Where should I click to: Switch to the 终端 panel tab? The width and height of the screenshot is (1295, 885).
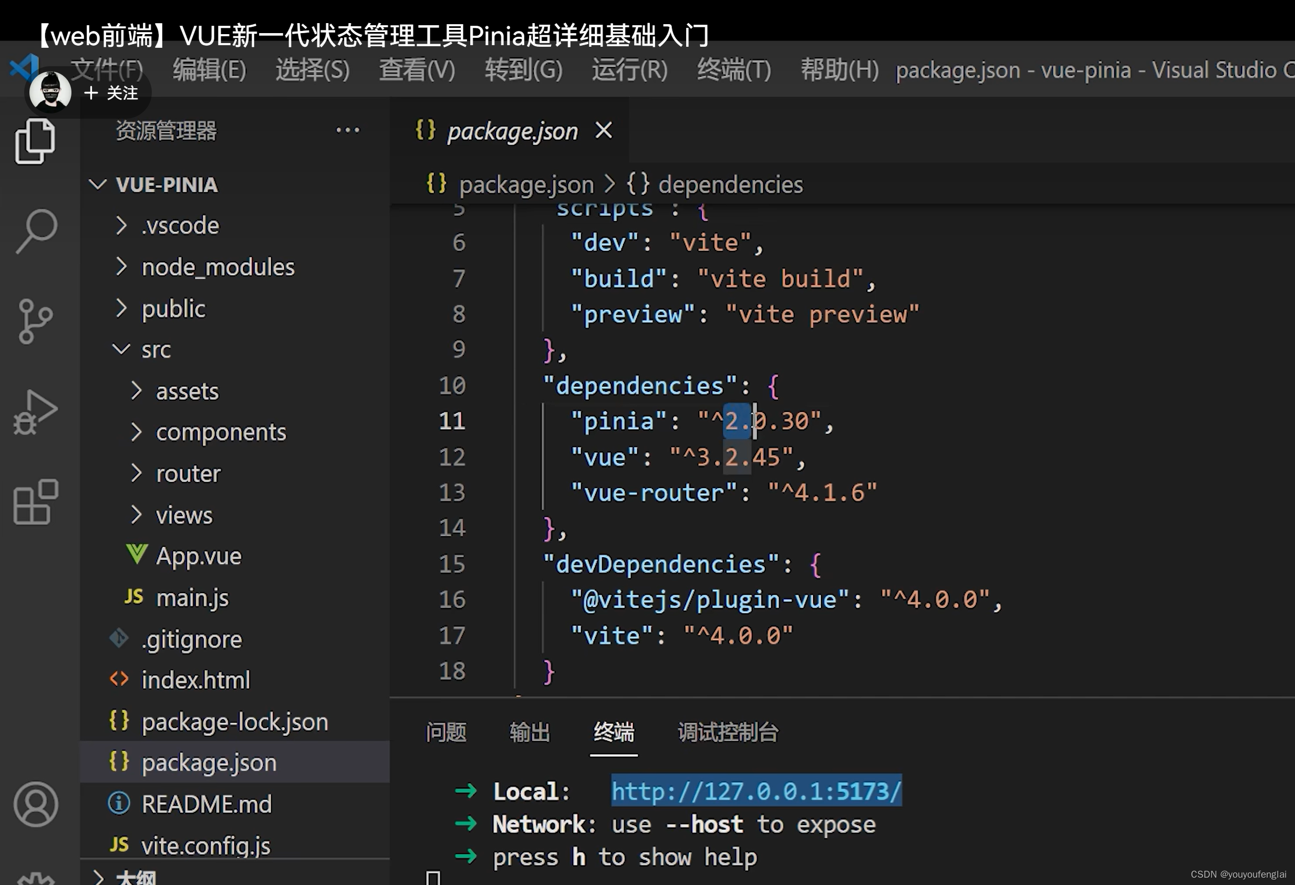tap(614, 732)
